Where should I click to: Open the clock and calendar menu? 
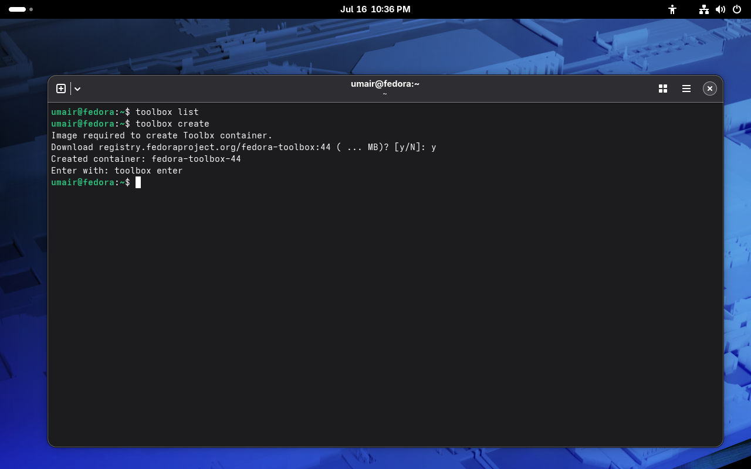pos(375,9)
